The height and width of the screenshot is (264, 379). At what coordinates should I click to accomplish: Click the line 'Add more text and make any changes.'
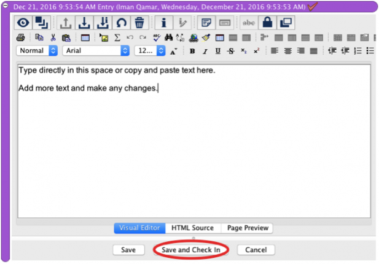[x=88, y=88]
